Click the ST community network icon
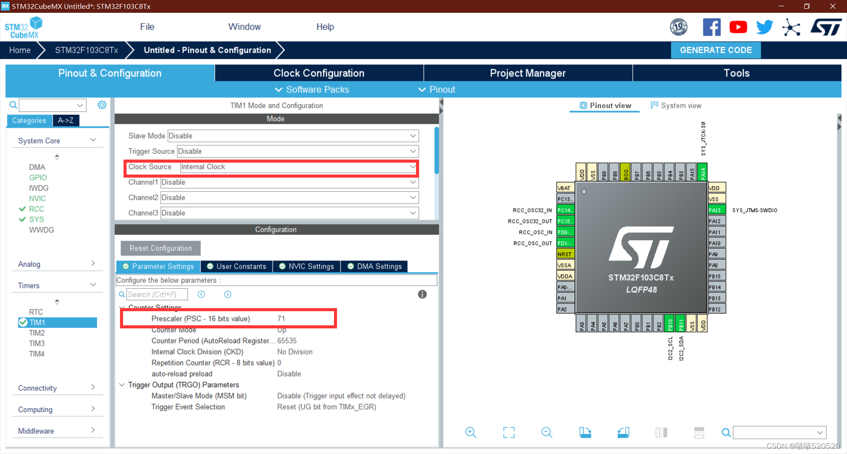 coord(791,27)
